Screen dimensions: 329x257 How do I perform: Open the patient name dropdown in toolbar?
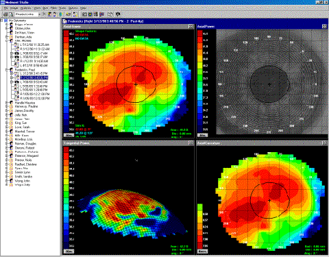point(39,14)
